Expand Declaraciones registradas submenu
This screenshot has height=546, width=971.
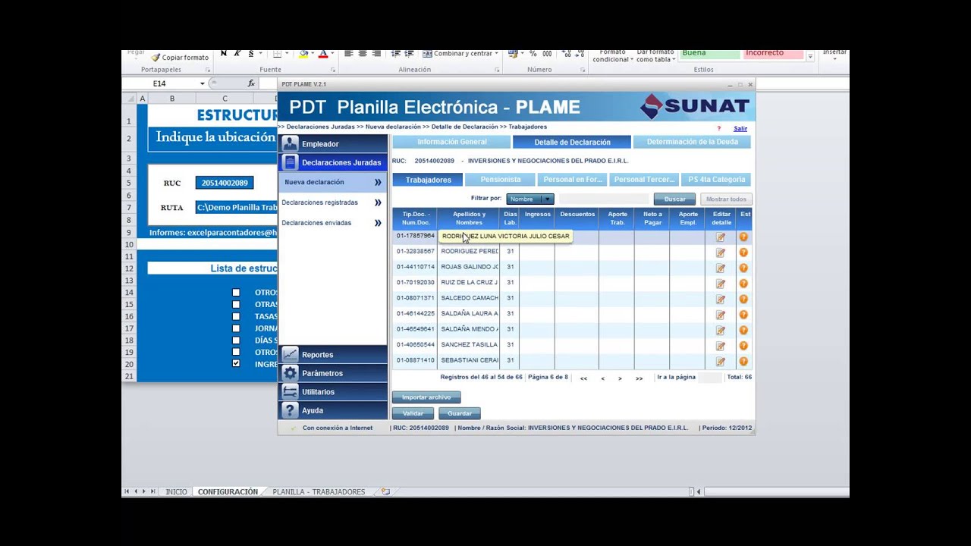pos(378,202)
